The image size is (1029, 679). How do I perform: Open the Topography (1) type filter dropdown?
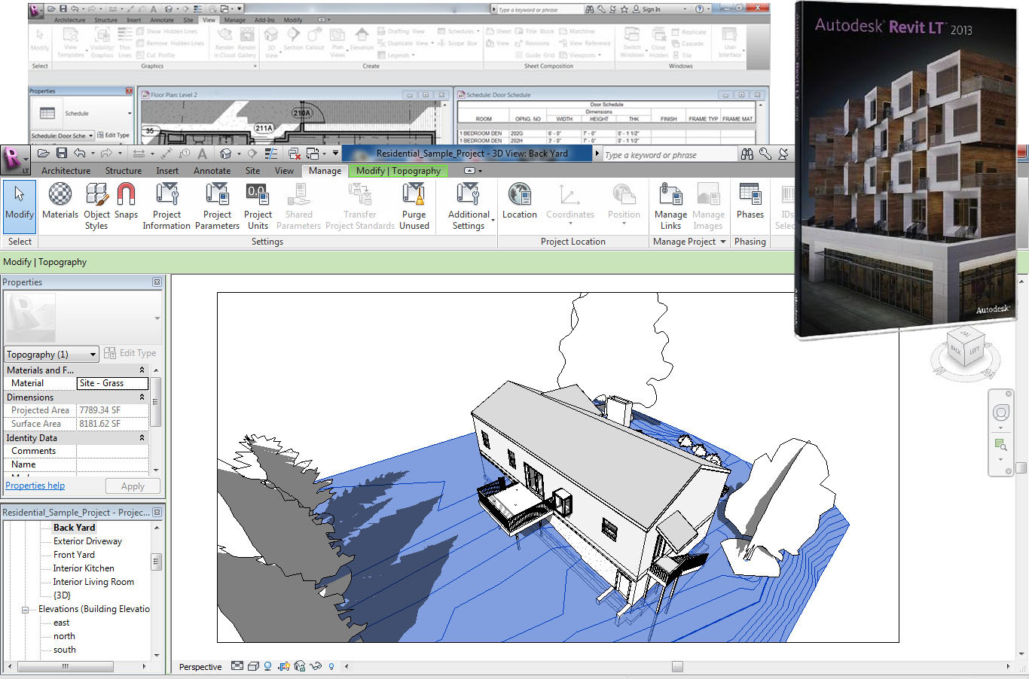click(52, 354)
